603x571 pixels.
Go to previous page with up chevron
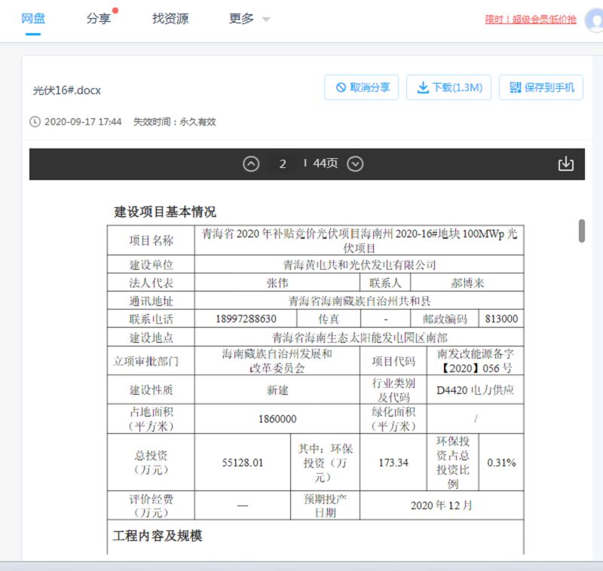click(x=252, y=164)
